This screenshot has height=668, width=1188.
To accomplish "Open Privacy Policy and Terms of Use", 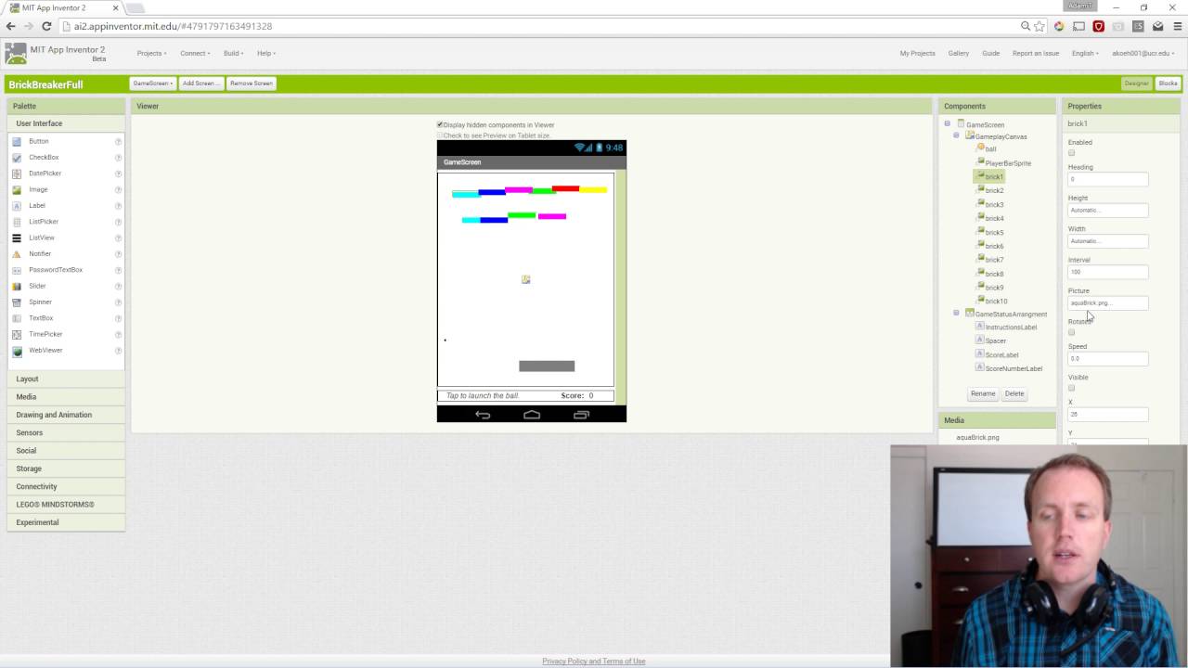I will click(594, 661).
